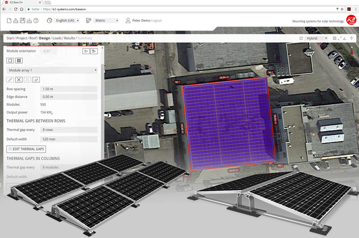
Task: Click the purple module array on the roof
Action: point(228,125)
